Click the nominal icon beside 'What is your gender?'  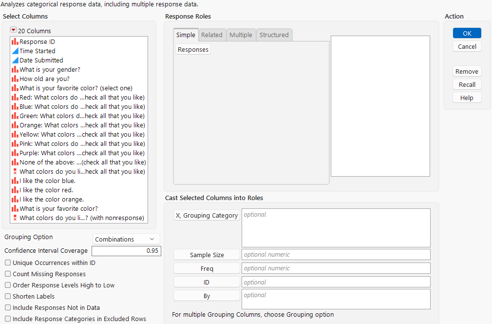(x=15, y=69)
